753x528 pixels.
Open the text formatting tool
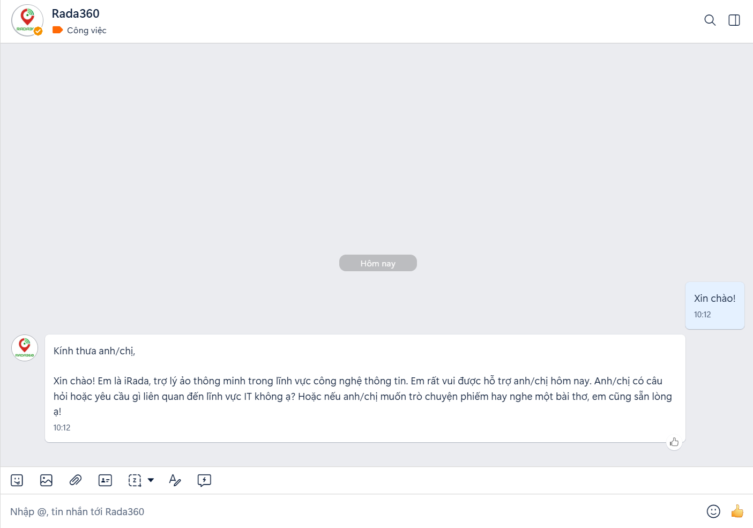(x=175, y=480)
